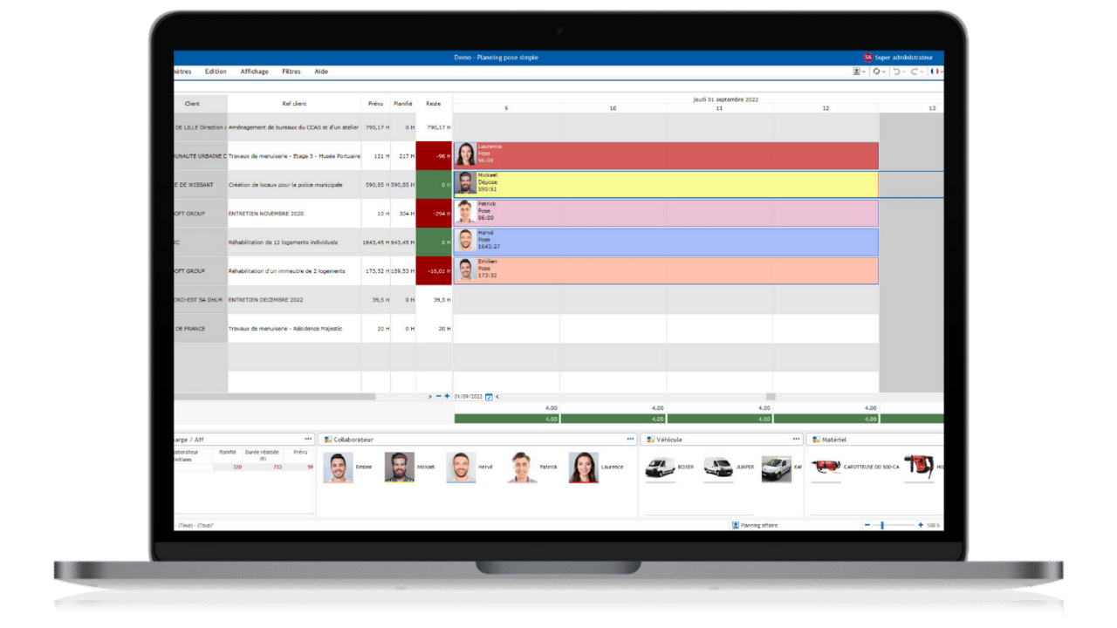Image resolution: width=1117 pixels, height=628 pixels.
Task: Open the Filtres menu
Action: coord(291,72)
